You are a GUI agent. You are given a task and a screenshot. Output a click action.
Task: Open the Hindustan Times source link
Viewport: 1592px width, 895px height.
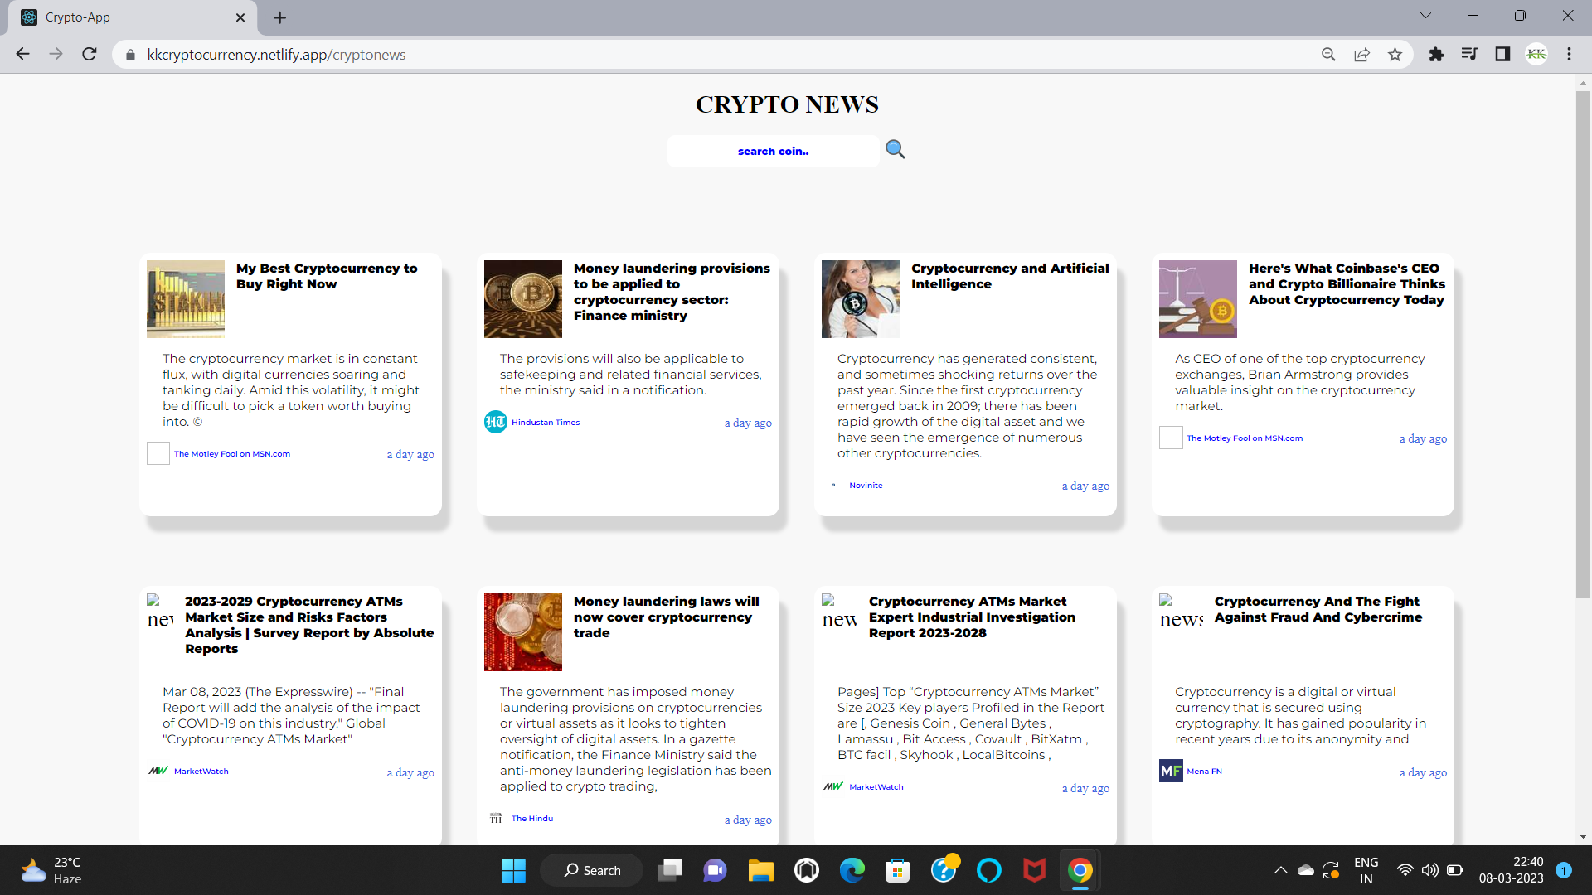pyautogui.click(x=545, y=423)
